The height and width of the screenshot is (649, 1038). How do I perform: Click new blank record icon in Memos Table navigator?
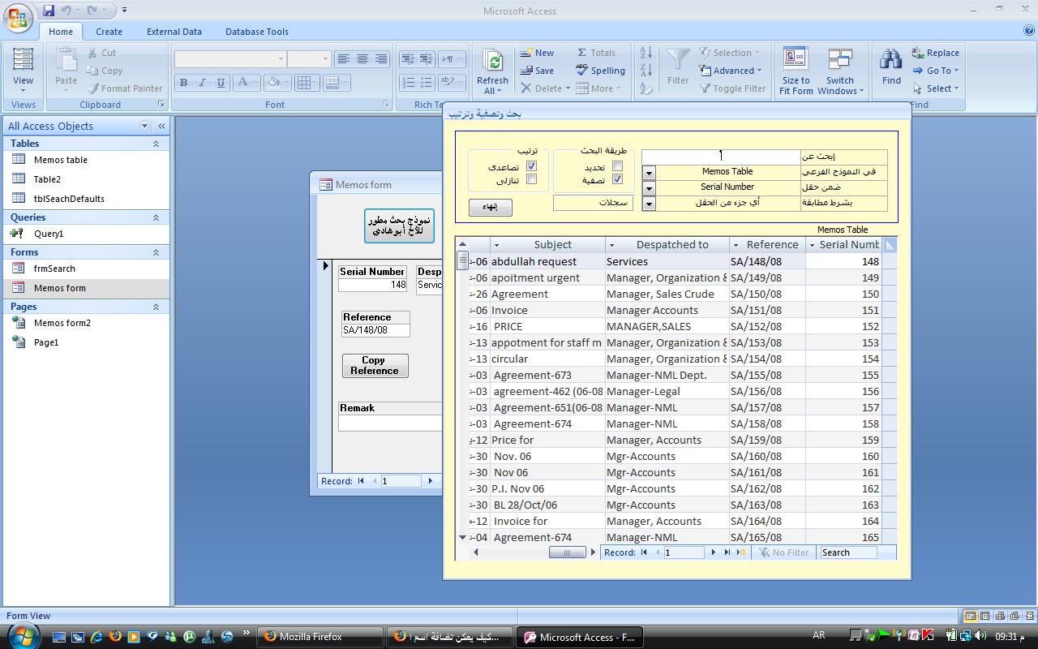(740, 552)
